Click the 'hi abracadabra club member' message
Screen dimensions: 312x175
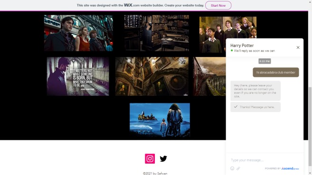[x=276, y=72]
